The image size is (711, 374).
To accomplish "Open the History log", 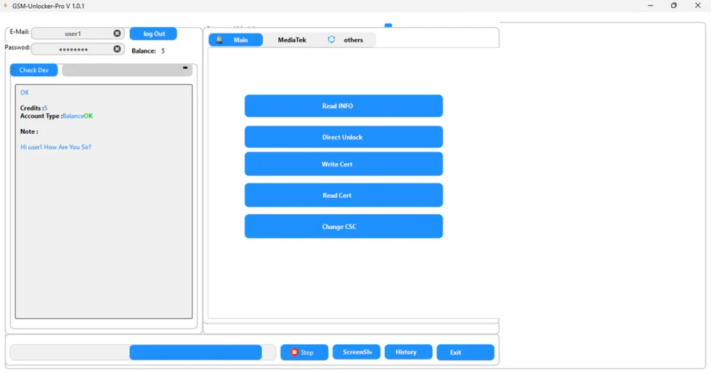I will point(408,352).
